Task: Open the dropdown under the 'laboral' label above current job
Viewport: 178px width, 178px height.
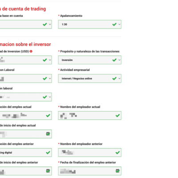Action: click(x=25, y=97)
